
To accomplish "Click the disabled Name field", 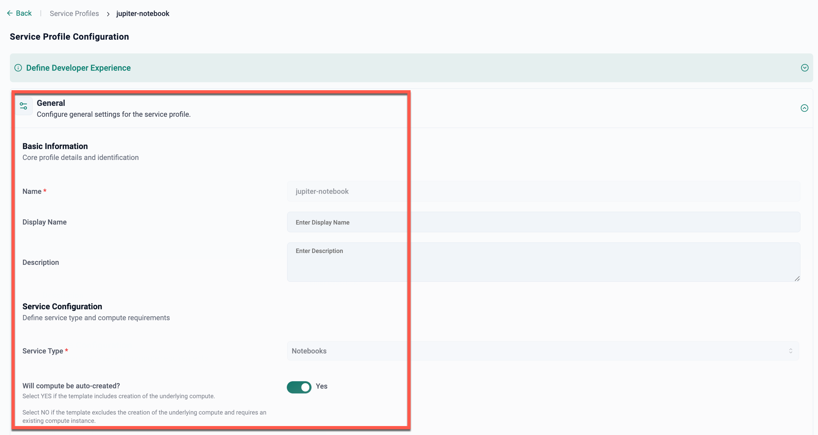I will pyautogui.click(x=543, y=191).
